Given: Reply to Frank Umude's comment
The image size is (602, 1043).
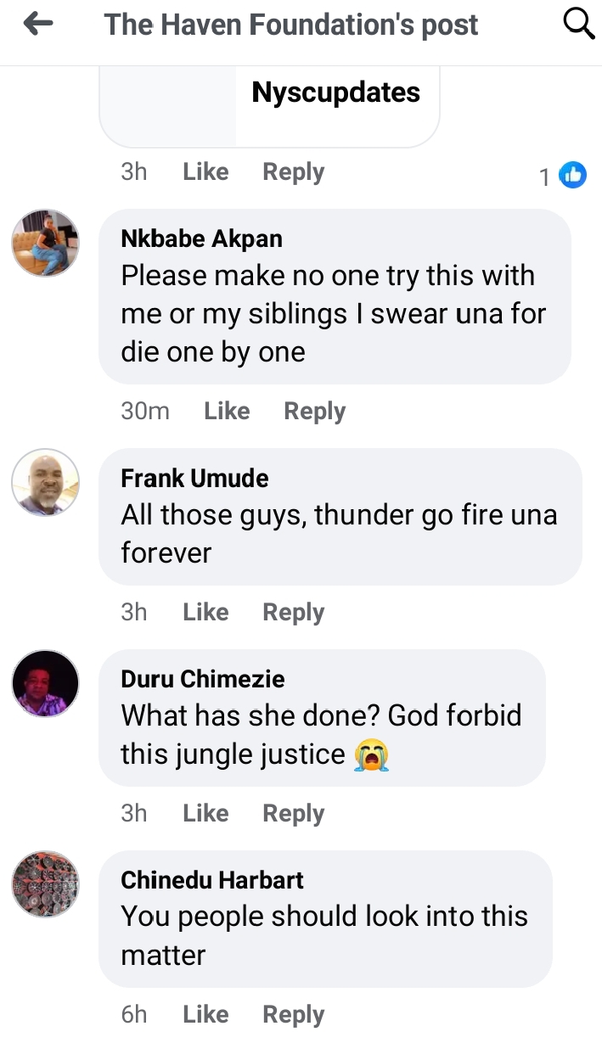Looking at the screenshot, I should (x=293, y=613).
